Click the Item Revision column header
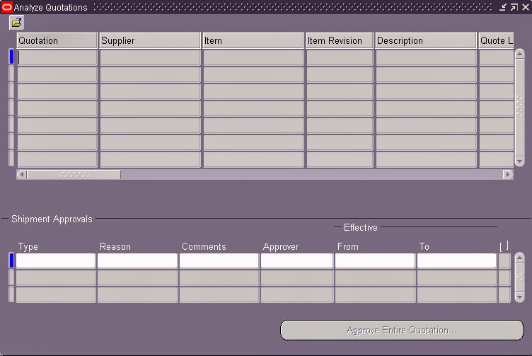 coord(340,41)
